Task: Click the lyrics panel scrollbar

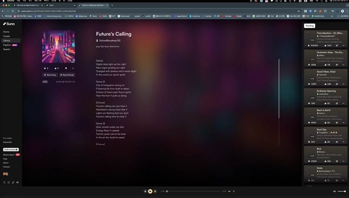Action: tap(279, 88)
